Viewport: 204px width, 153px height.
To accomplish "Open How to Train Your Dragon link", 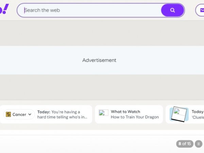I will point(135,117).
